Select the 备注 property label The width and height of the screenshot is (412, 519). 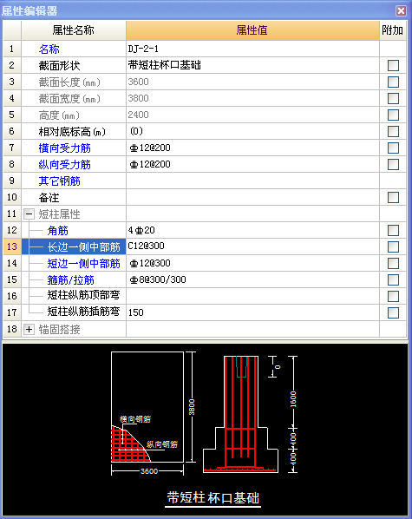(x=49, y=198)
